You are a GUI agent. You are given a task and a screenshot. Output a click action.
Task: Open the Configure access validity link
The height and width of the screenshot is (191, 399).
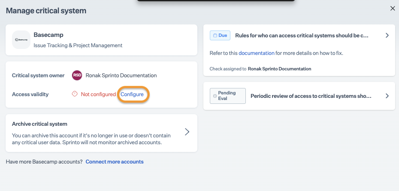pyautogui.click(x=132, y=94)
